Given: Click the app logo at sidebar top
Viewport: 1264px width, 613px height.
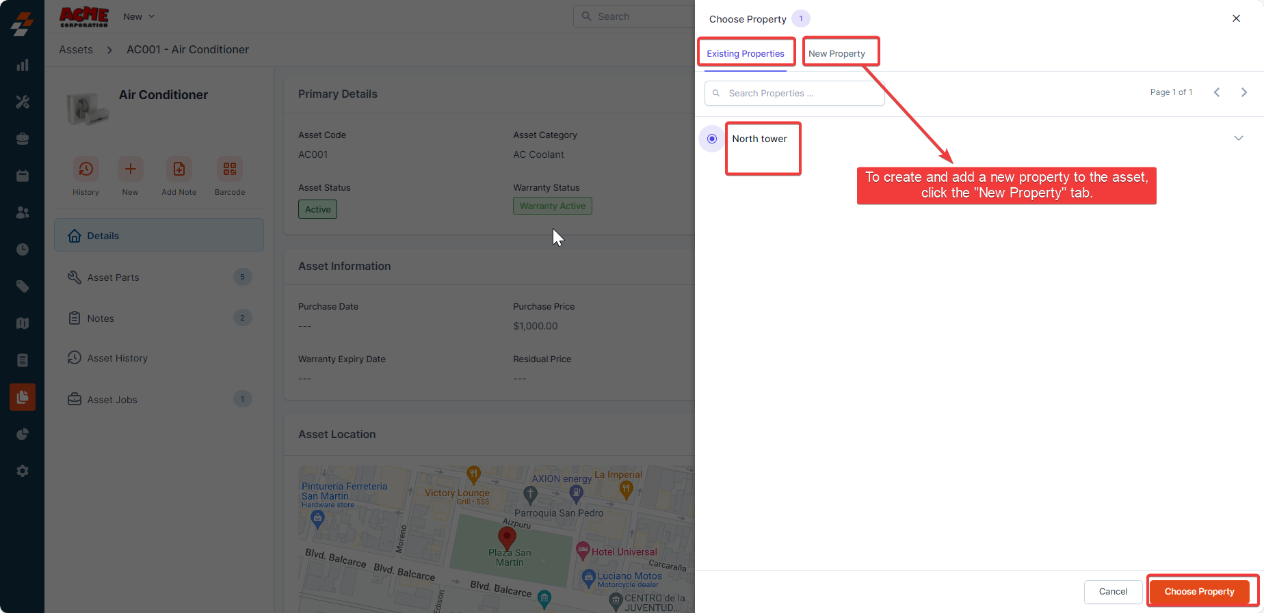Looking at the screenshot, I should click(x=23, y=24).
